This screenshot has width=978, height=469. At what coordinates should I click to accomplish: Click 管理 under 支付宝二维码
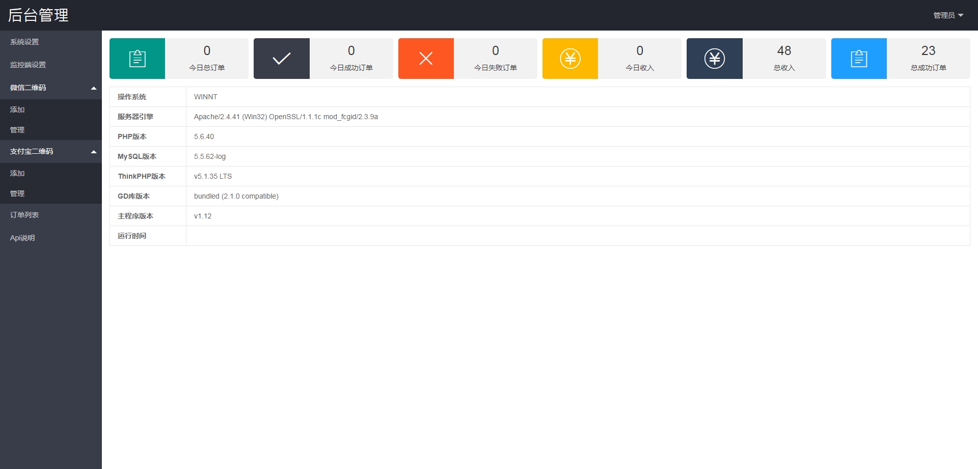pyautogui.click(x=51, y=194)
